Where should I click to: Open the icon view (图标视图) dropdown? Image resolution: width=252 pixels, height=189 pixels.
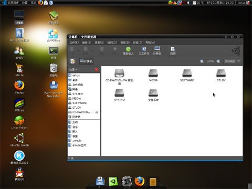(x=233, y=61)
